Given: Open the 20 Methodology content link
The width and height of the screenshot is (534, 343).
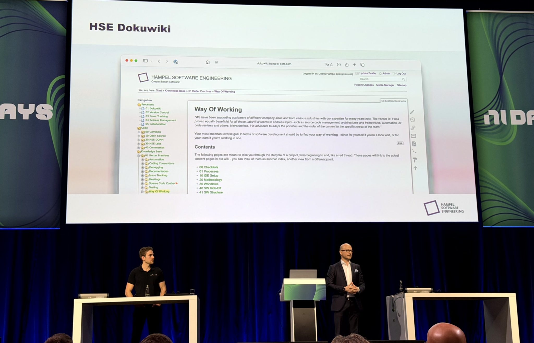Looking at the screenshot, I should pyautogui.click(x=210, y=180).
